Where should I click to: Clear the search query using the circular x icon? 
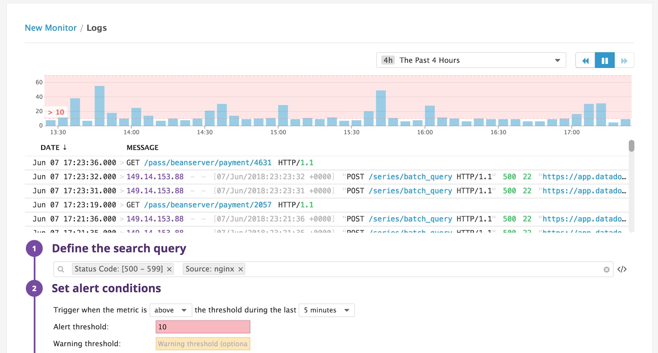click(x=606, y=269)
